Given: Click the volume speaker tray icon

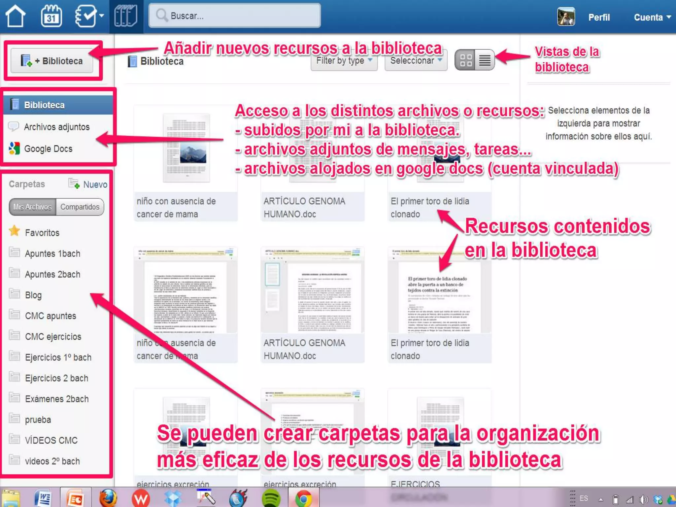Looking at the screenshot, I should pyautogui.click(x=643, y=500).
